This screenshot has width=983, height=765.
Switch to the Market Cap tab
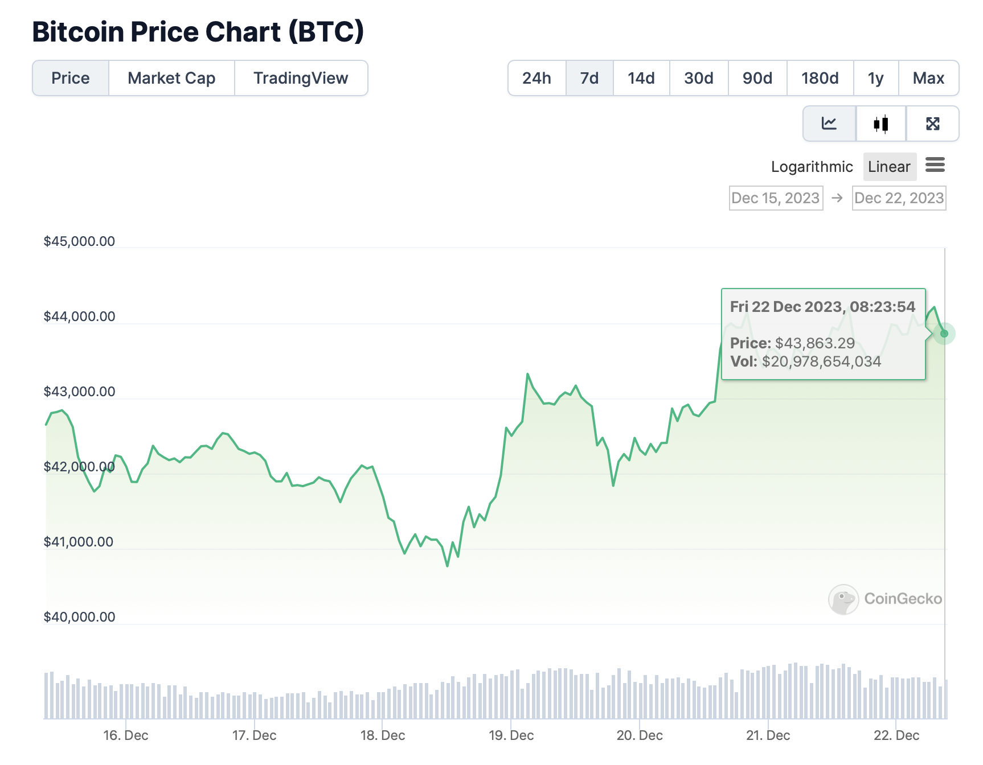point(171,78)
